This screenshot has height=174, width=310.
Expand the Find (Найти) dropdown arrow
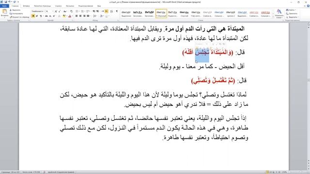click(296, 10)
